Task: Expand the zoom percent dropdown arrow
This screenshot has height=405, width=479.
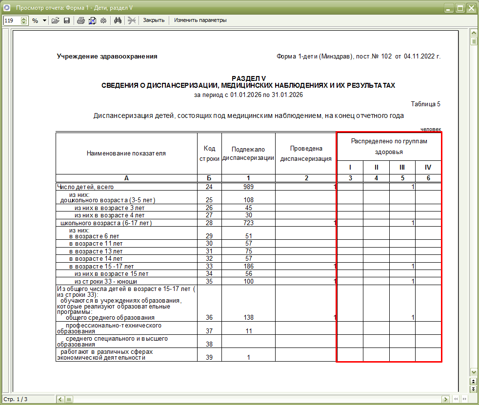Action: pos(44,20)
